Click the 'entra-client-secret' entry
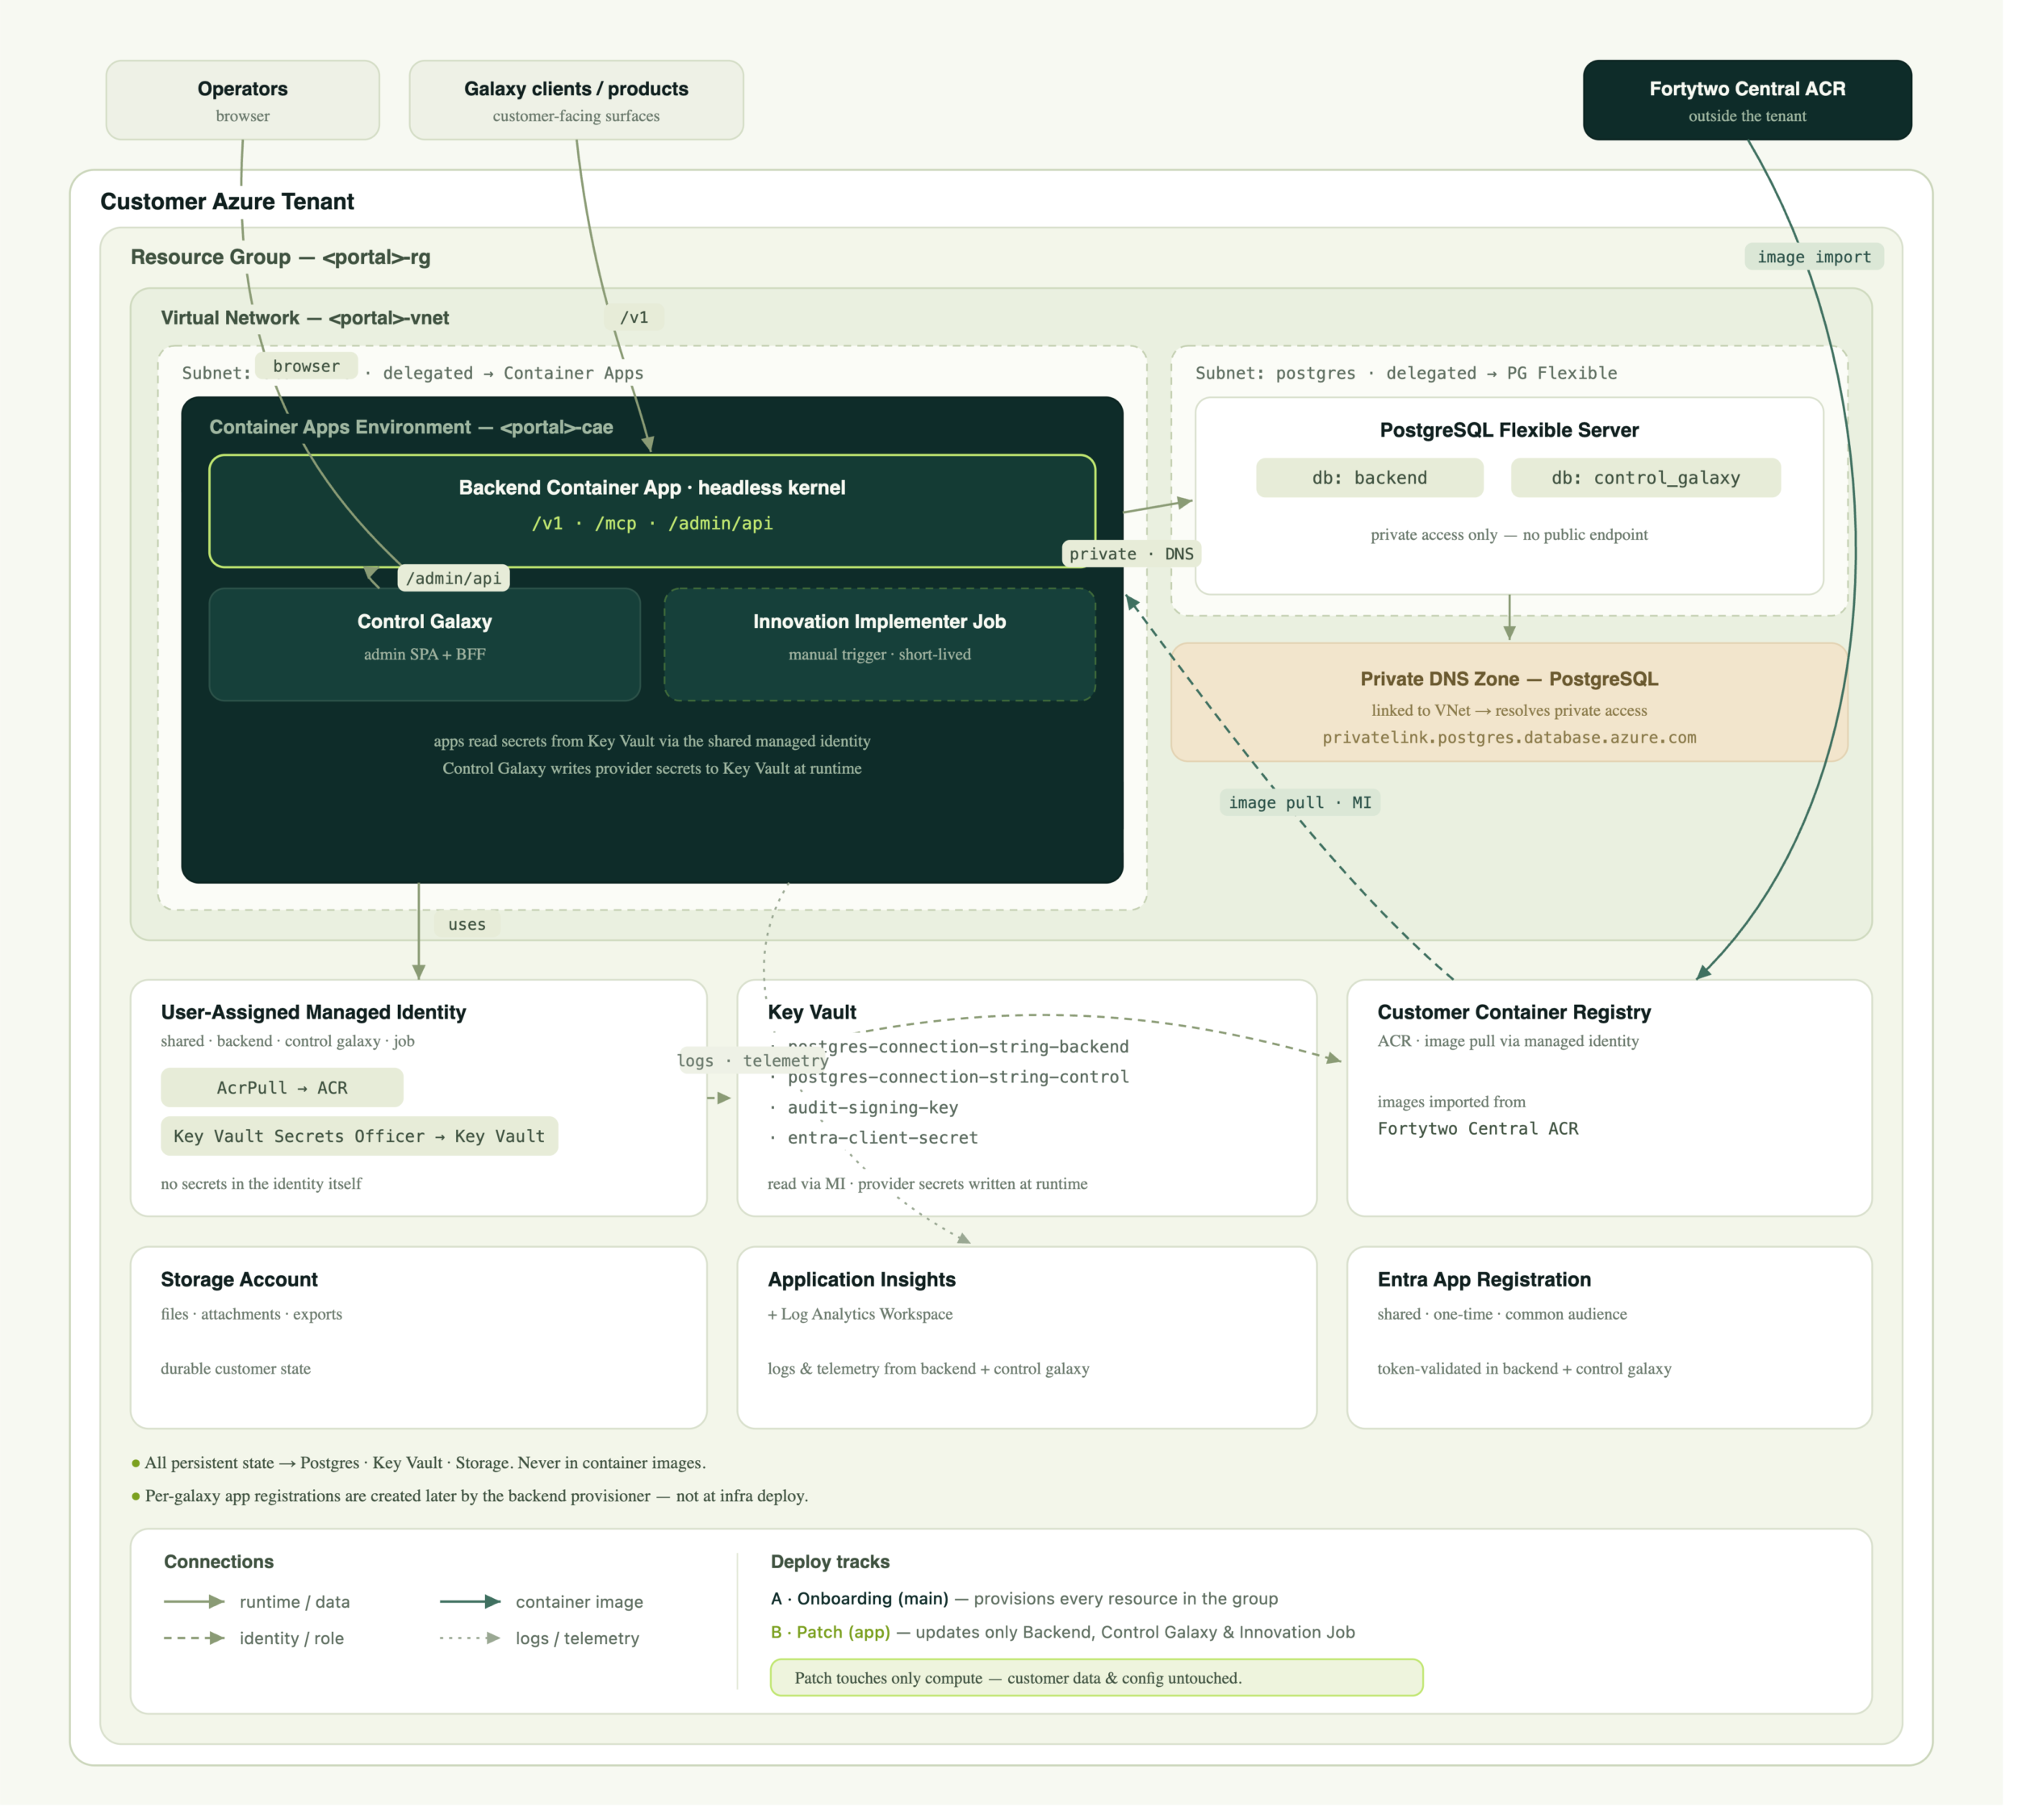2018x1820 pixels. (x=882, y=1137)
